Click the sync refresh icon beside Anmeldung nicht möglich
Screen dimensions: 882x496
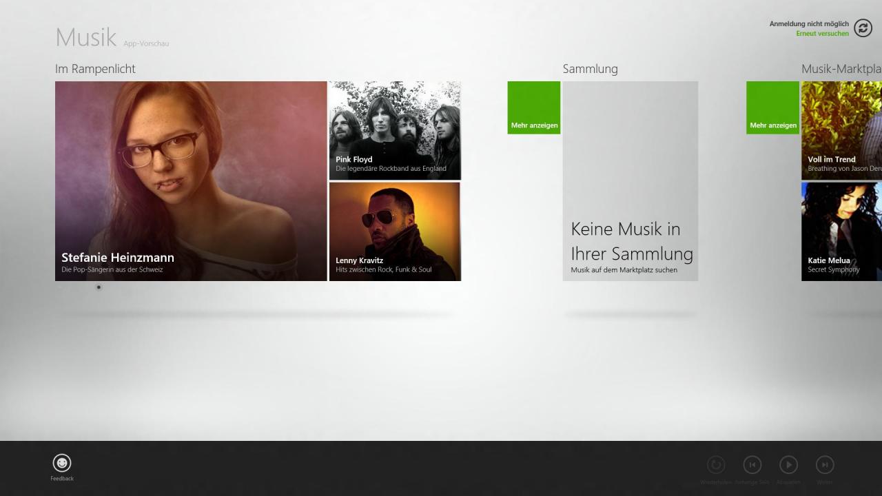click(863, 28)
